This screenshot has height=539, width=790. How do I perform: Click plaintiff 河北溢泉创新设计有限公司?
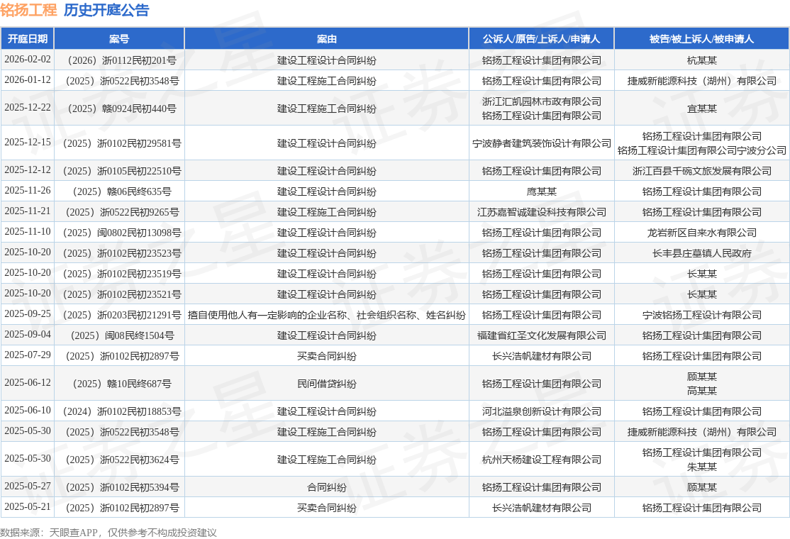pos(542,412)
